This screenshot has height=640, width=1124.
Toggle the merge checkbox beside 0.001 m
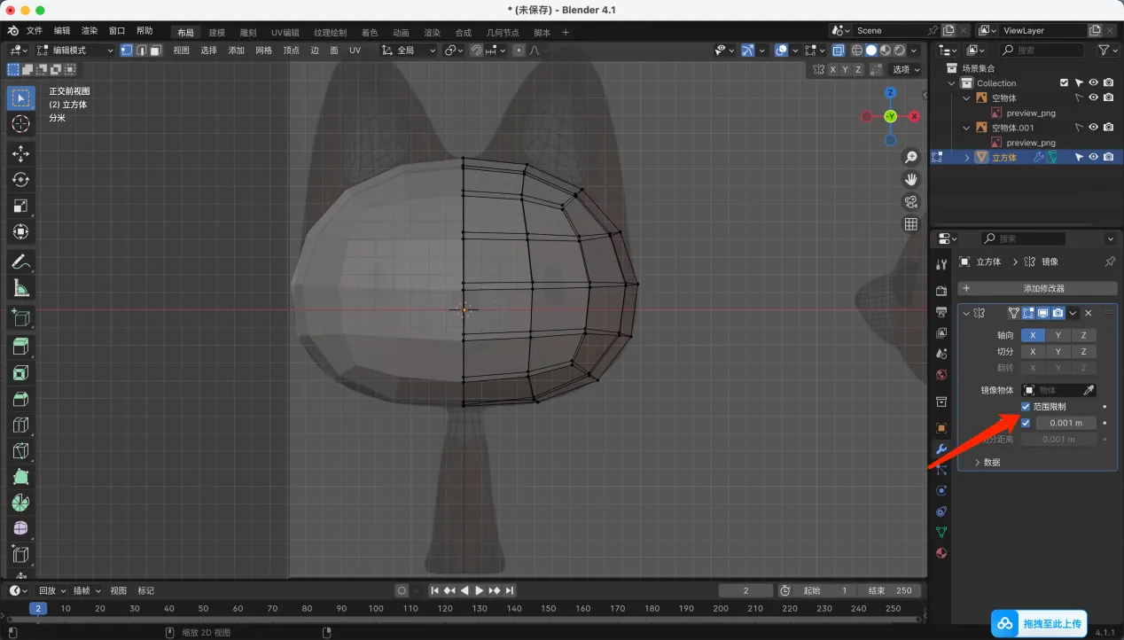pyautogui.click(x=1026, y=423)
